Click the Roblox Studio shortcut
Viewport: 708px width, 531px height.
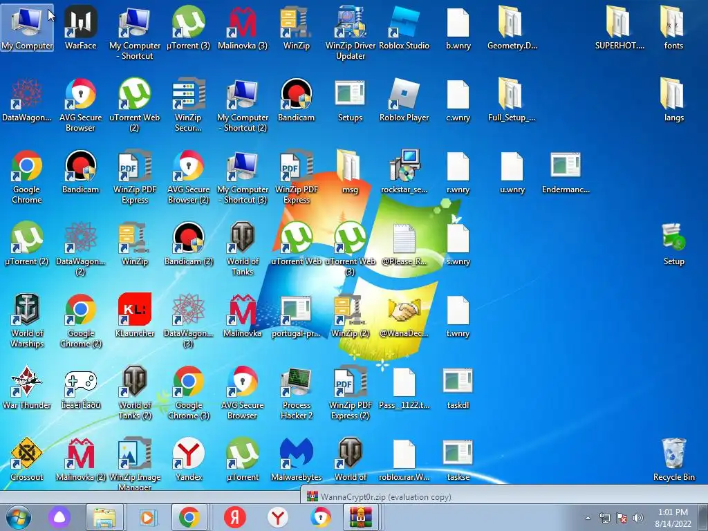coord(404,27)
